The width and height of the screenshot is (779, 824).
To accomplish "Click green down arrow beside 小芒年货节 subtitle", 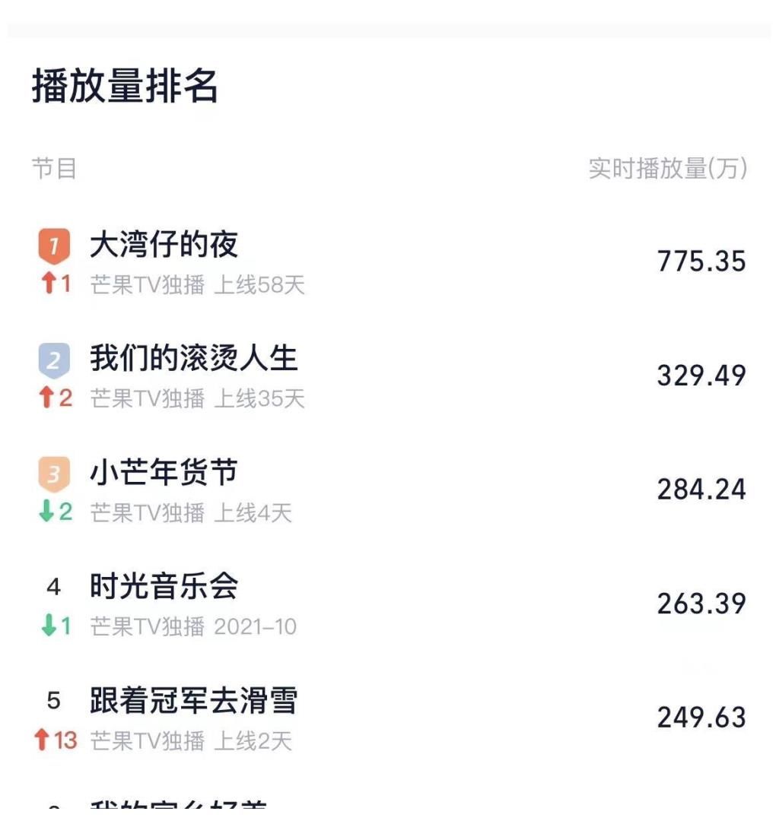I will click(48, 512).
